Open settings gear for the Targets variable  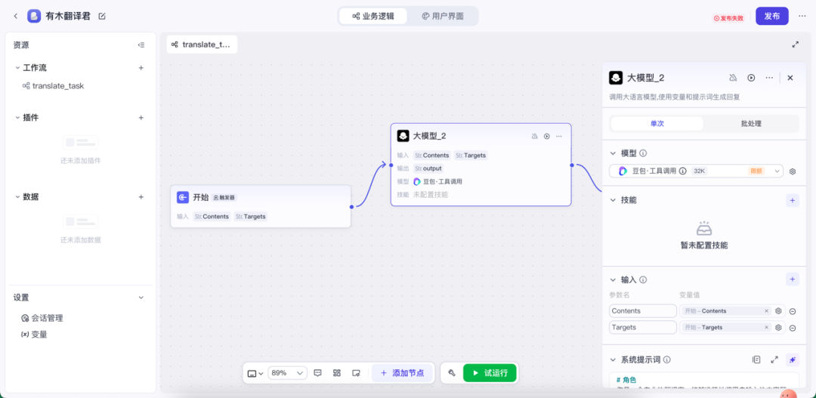[778, 328]
